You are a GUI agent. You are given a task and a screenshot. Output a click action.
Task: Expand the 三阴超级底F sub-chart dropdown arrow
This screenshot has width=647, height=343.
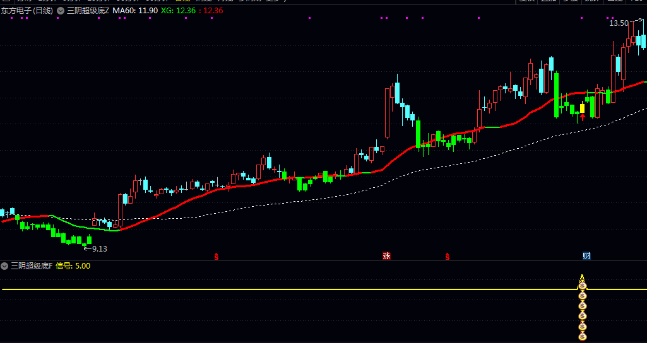pyautogui.click(x=4, y=266)
